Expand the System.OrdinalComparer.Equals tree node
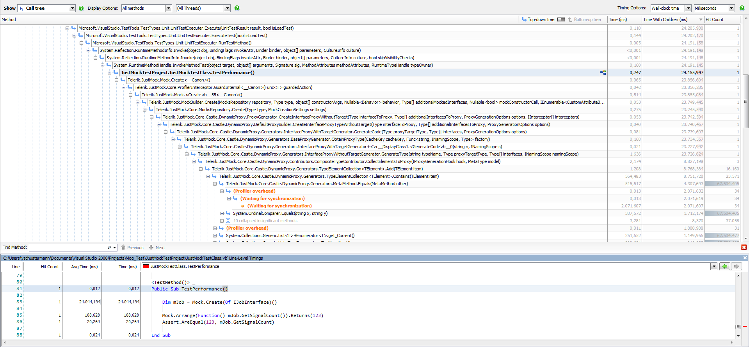 [222, 213]
